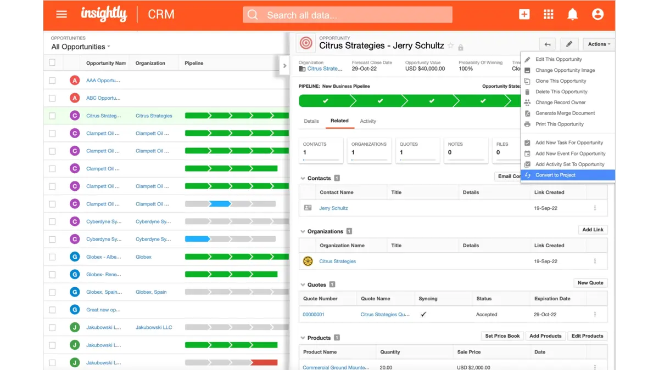The image size is (659, 370).
Task: Check the Great new op... row checkbox
Action: tap(52, 310)
